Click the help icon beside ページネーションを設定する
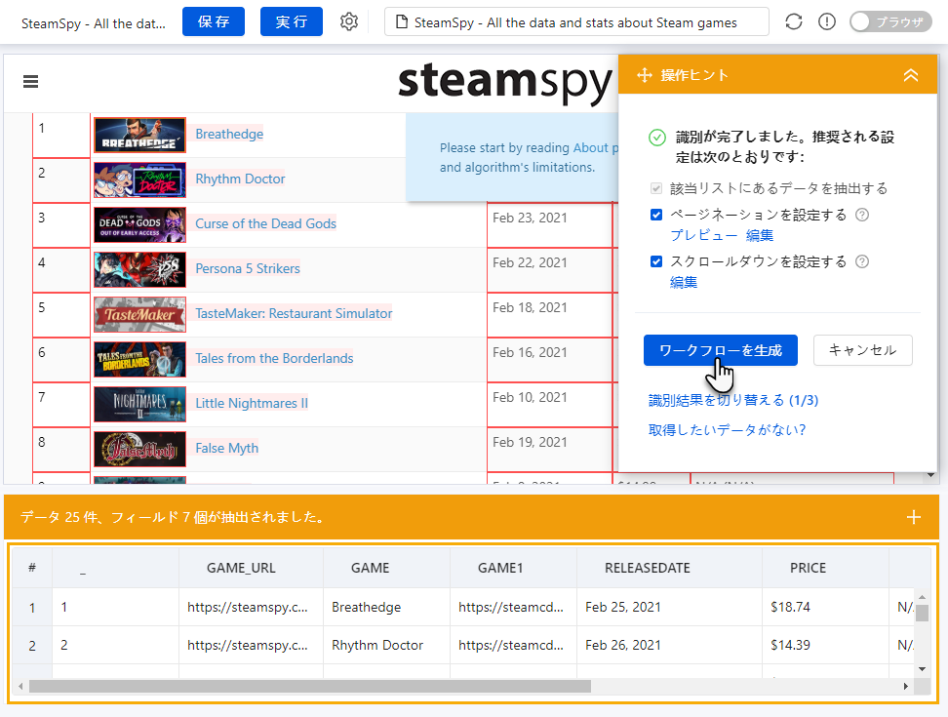The width and height of the screenshot is (948, 717). [862, 215]
